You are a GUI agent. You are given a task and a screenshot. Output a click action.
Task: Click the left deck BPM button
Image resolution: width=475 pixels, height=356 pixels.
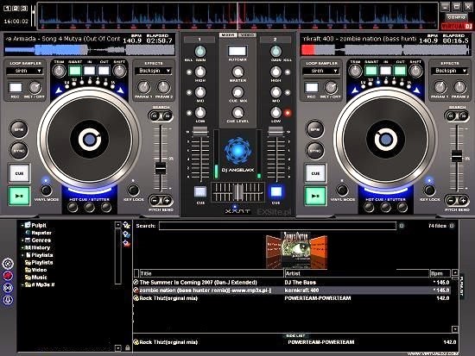tap(19, 129)
